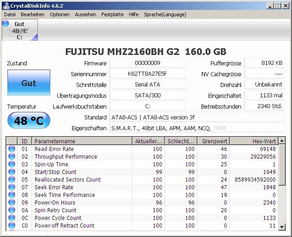Viewport: 292px width, 237px height.
Task: Click the ID column header
Action: point(25,141)
